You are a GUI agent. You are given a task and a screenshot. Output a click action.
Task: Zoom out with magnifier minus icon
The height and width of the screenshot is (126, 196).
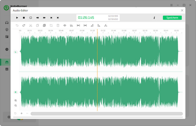coord(15,106)
